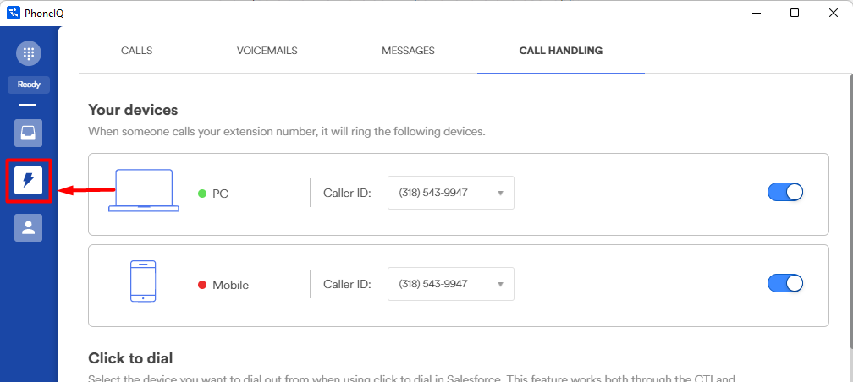This screenshot has width=853, height=382.
Task: Click the mobile phone device icon
Action: pyautogui.click(x=143, y=281)
